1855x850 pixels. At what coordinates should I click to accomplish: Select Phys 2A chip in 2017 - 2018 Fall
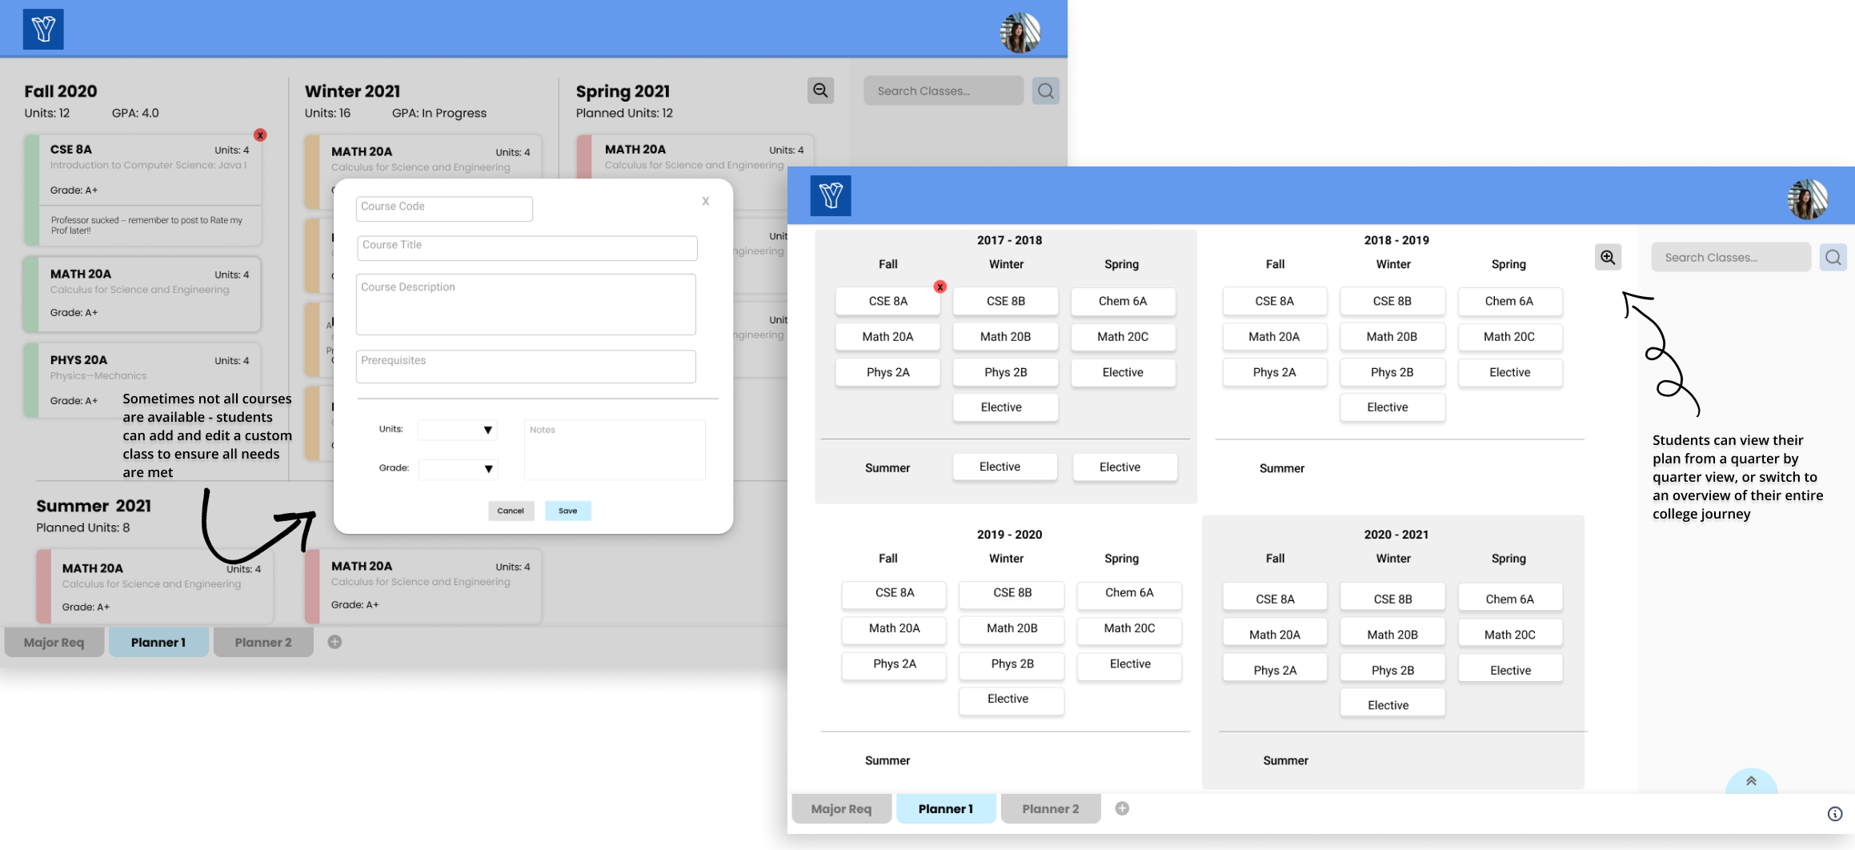[887, 372]
